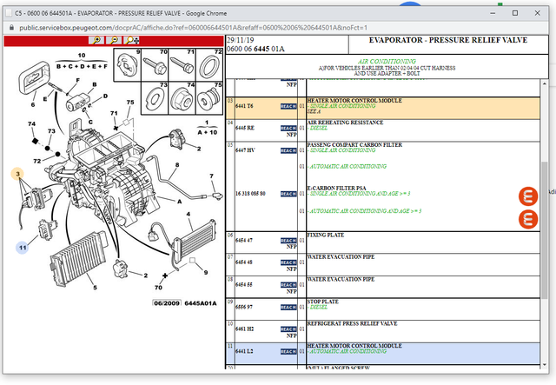Open inset image of screw 70
Screen dimensions: 556x385
point(155,65)
